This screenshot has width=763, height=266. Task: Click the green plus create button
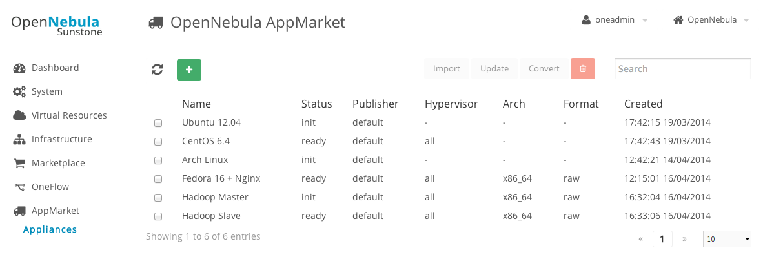coord(188,70)
